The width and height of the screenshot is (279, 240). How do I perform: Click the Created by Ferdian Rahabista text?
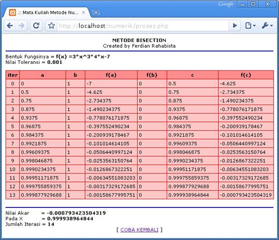pos(139,46)
